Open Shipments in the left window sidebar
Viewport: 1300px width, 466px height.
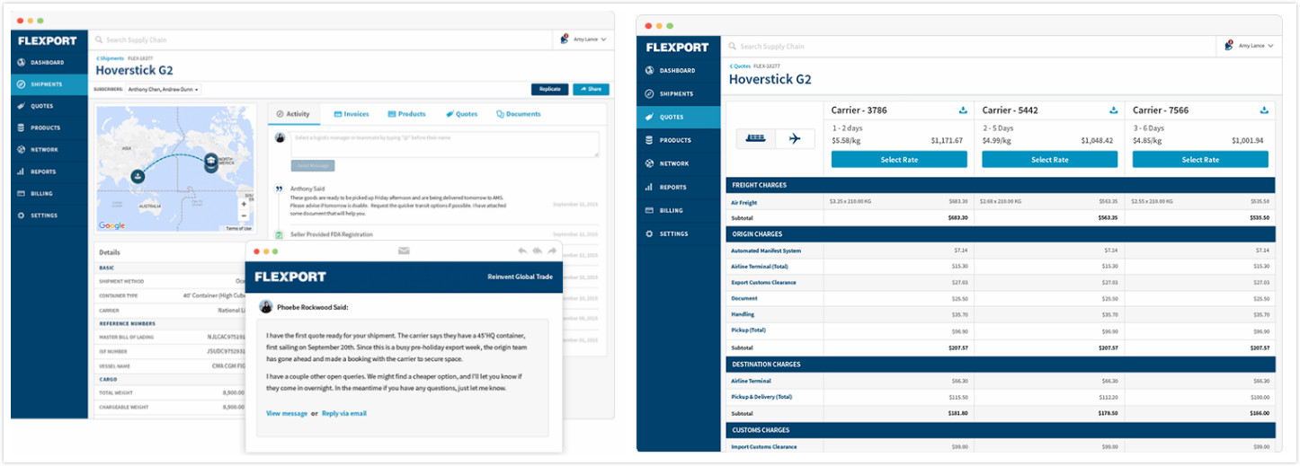pos(49,84)
